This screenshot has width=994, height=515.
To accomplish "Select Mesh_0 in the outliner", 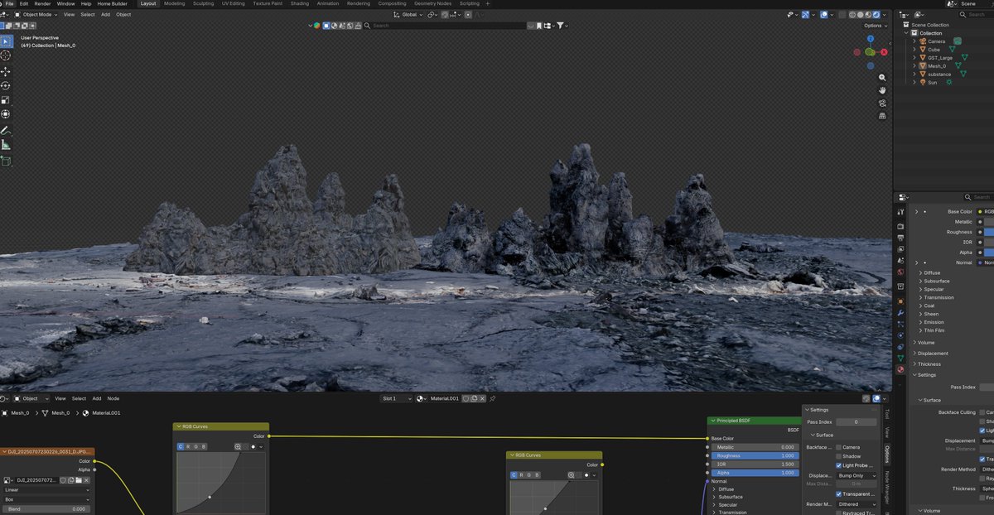I will click(937, 65).
